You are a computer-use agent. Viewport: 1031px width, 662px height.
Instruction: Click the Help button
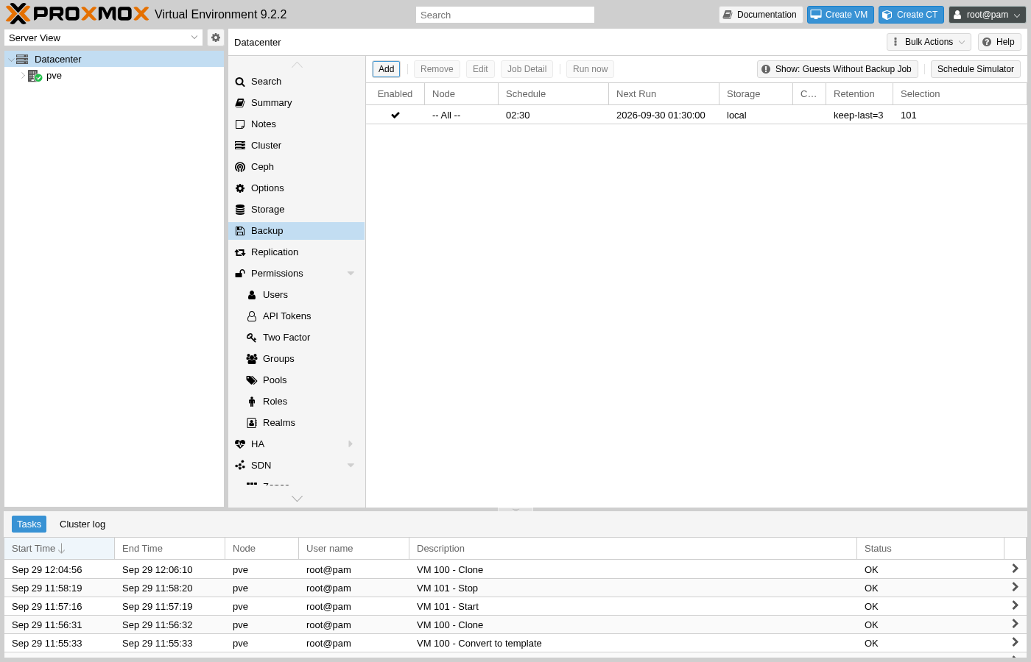tap(999, 42)
